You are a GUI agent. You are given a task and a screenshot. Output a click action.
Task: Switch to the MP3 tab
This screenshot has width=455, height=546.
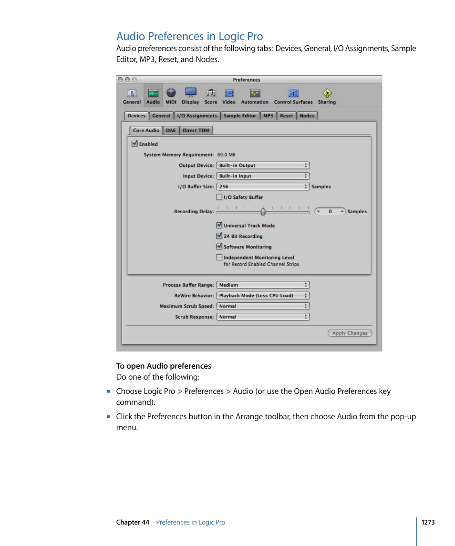268,115
